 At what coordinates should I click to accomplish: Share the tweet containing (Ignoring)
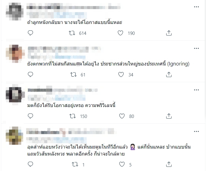point(169,74)
